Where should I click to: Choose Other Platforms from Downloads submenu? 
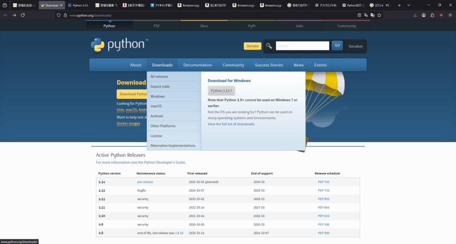click(x=174, y=126)
